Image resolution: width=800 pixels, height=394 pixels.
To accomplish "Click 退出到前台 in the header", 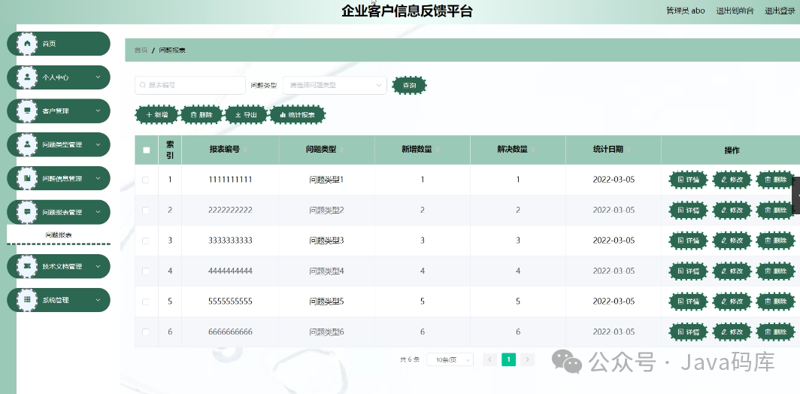I will [735, 11].
